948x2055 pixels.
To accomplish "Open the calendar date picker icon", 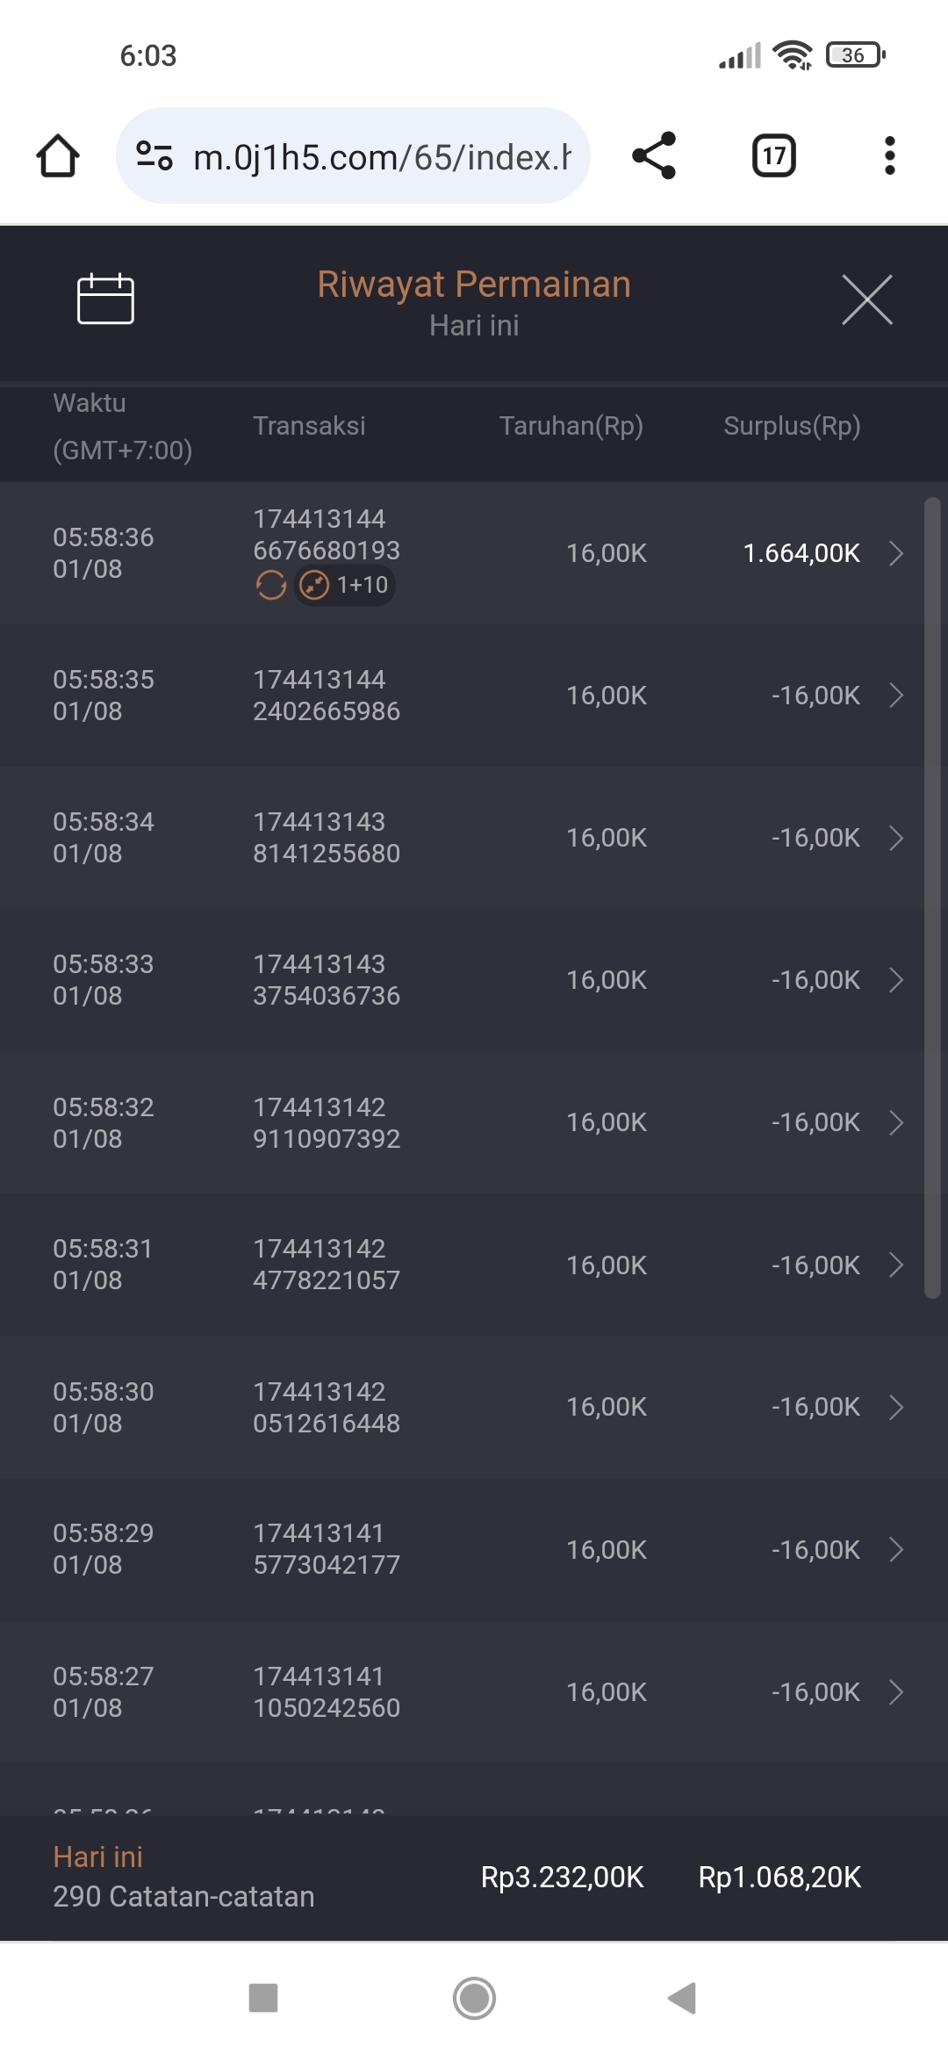I will 105,299.
